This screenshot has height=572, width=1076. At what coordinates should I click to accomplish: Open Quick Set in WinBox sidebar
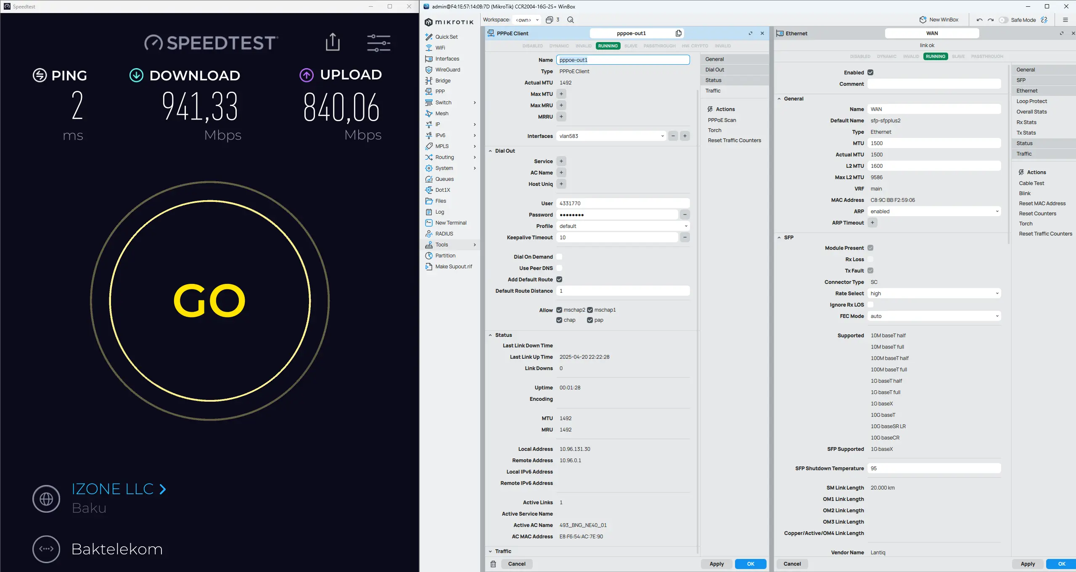pos(446,37)
